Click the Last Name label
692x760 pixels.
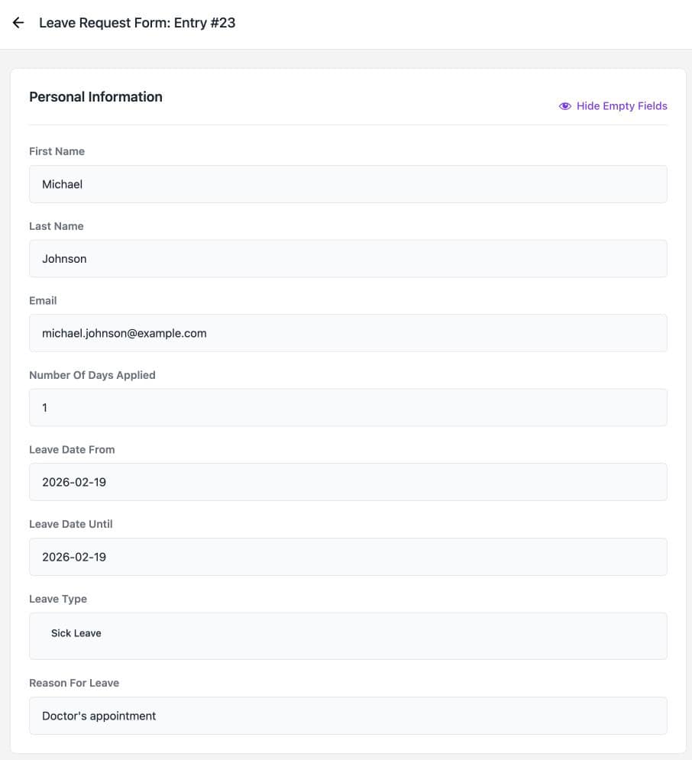click(x=57, y=226)
